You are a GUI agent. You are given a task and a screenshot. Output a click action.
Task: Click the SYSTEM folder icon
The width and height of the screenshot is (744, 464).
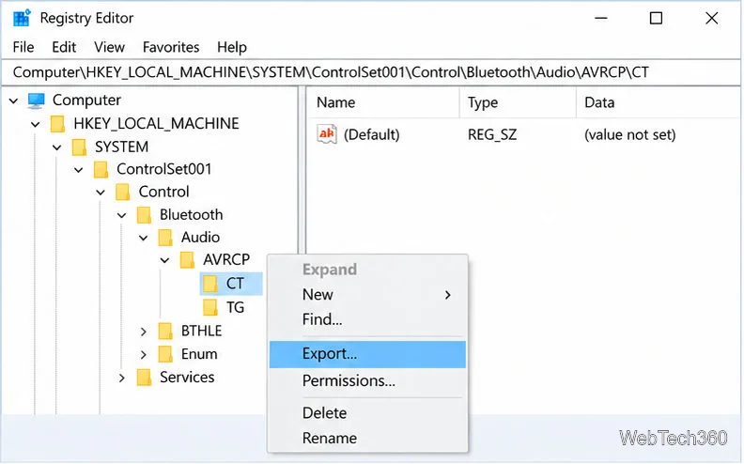click(79, 147)
